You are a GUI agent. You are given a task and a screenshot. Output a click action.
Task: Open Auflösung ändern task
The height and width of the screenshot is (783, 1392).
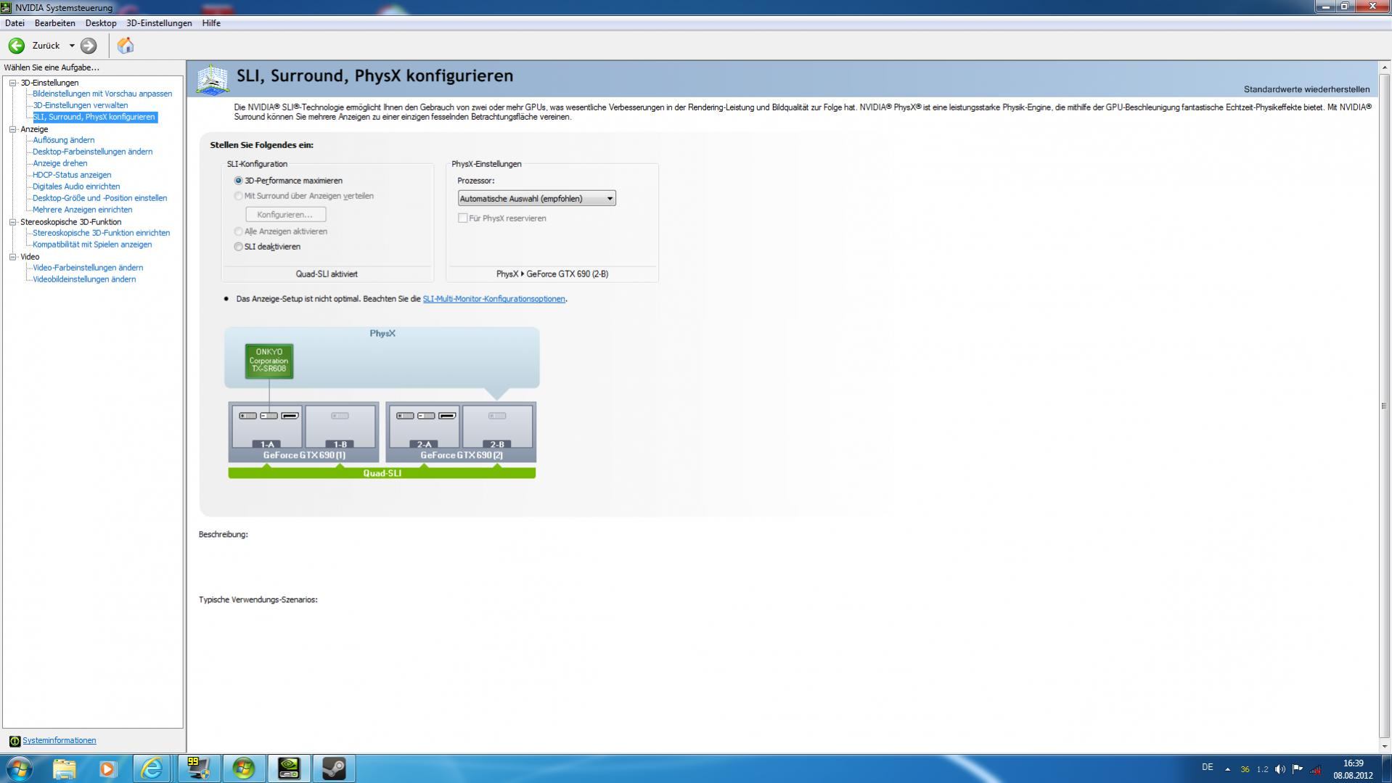pyautogui.click(x=63, y=140)
